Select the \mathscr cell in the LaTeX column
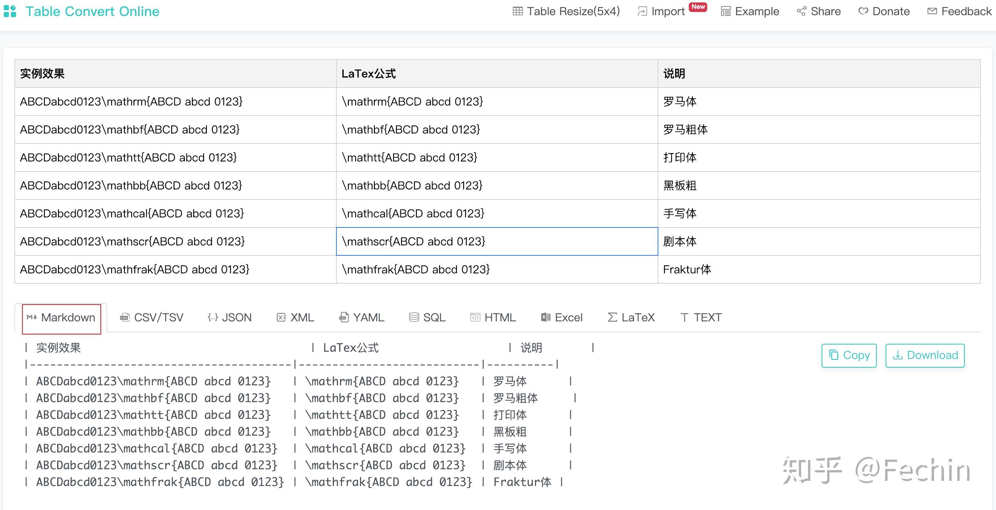 496,241
